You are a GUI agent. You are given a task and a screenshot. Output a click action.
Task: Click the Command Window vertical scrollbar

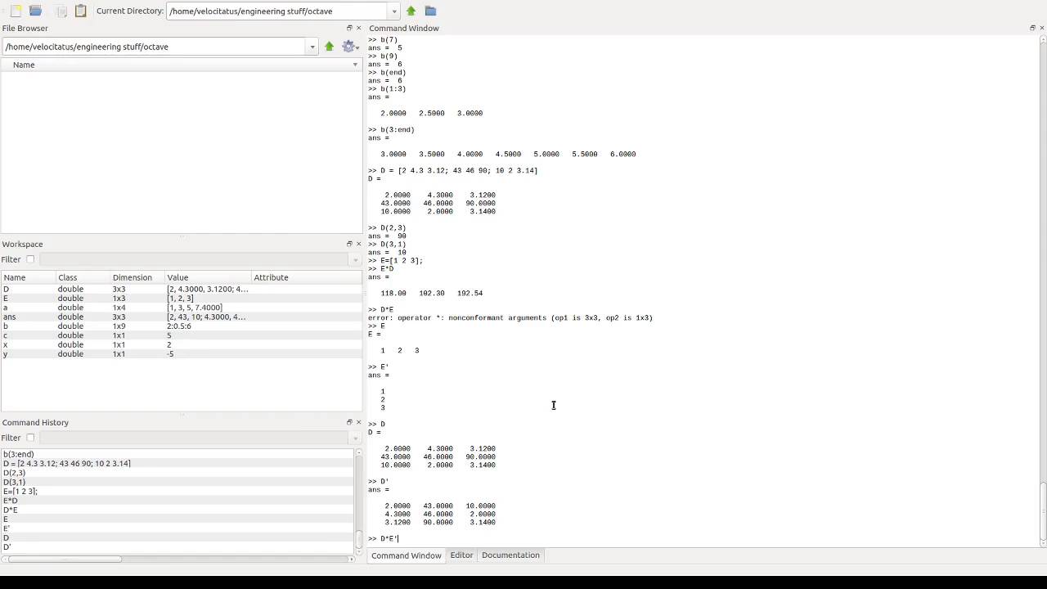[x=1042, y=291]
